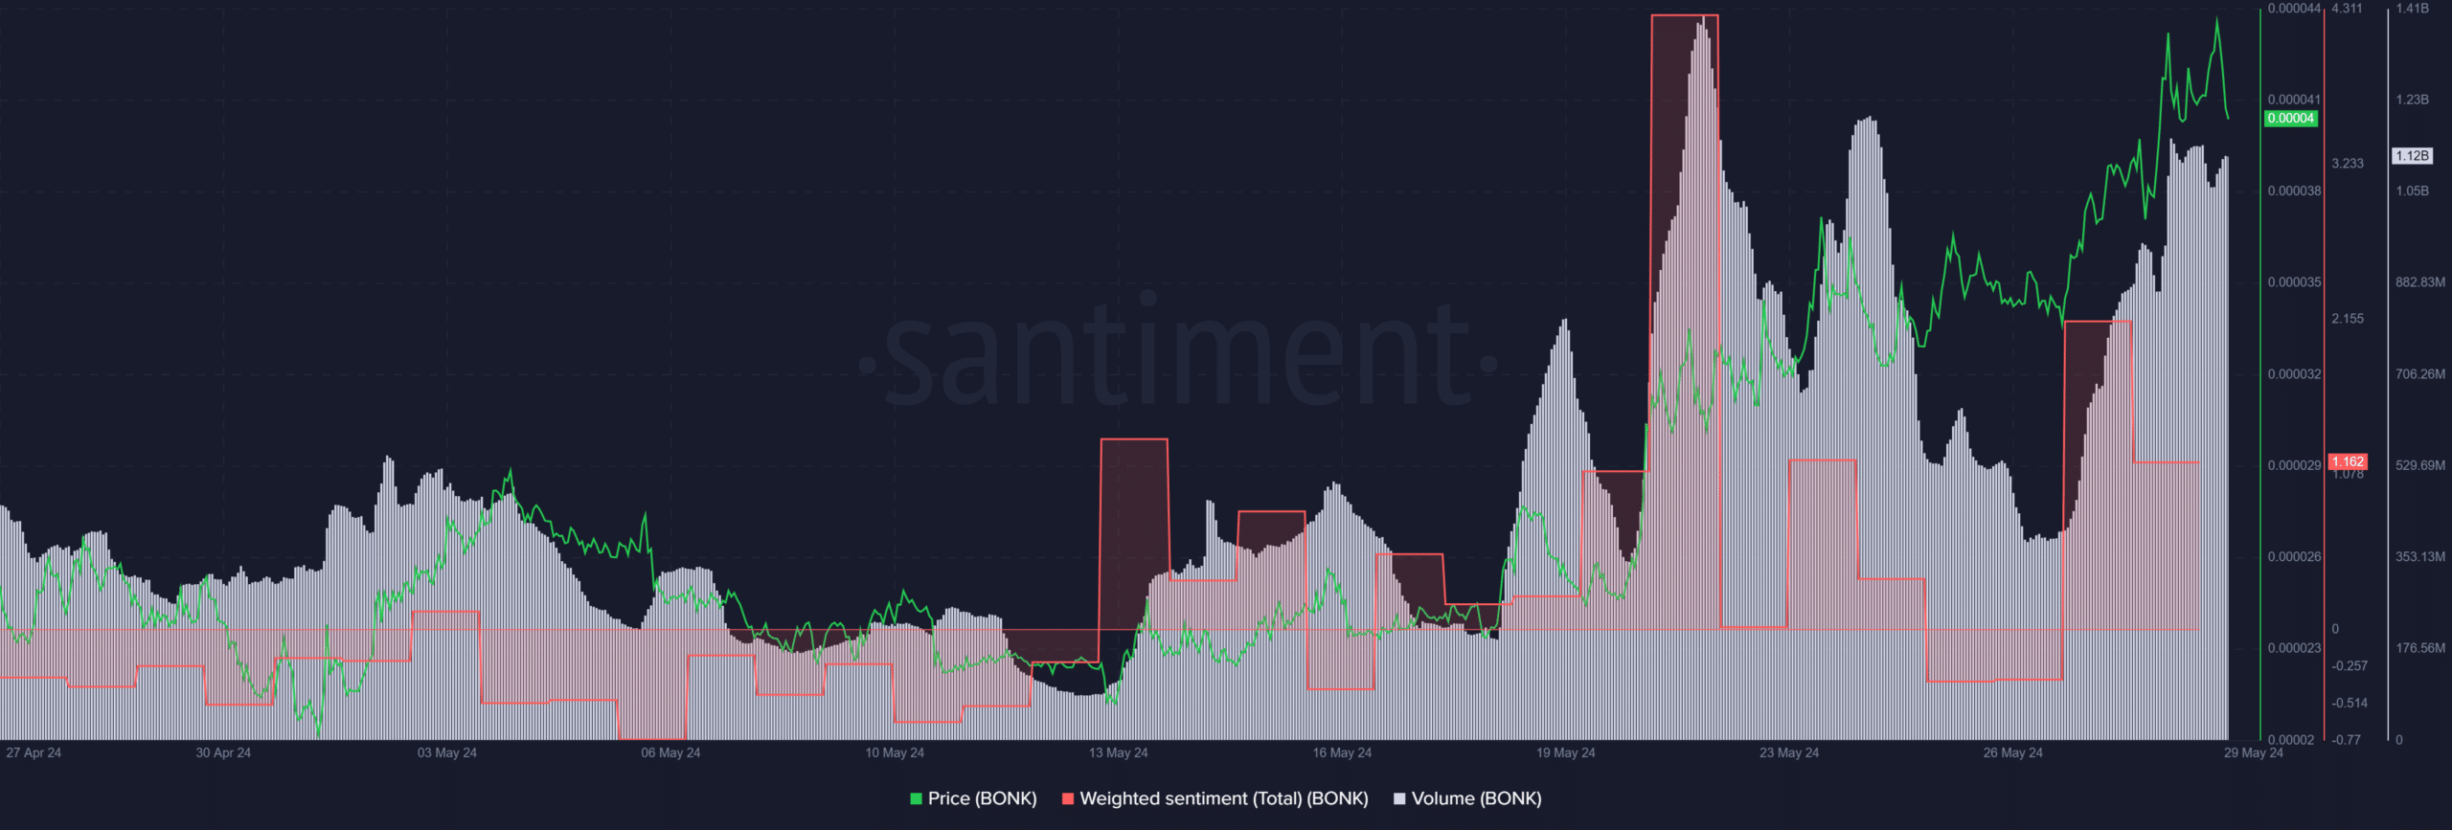Click the 10 May 24 date label
Image resolution: width=2452 pixels, height=830 pixels.
click(x=895, y=752)
